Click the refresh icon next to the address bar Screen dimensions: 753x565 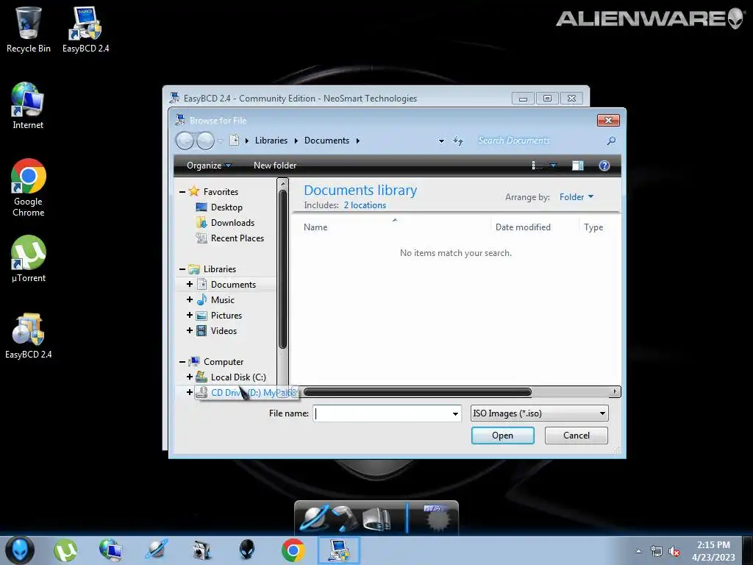click(x=458, y=141)
